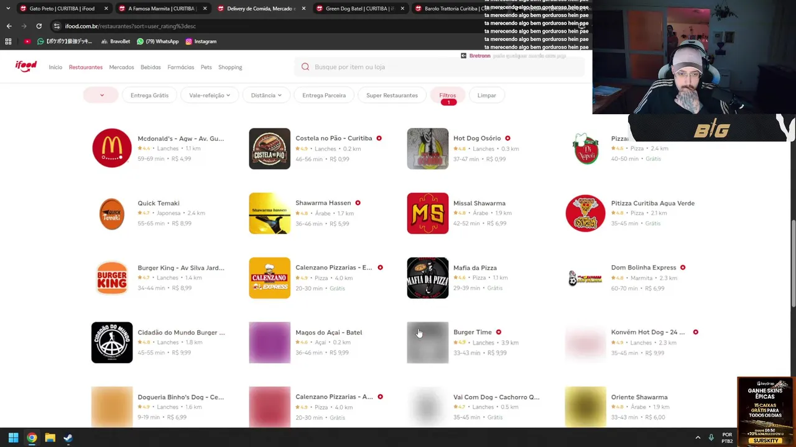Open the Calenzano Express logo
Screen dimensions: 796x447
tap(269, 278)
